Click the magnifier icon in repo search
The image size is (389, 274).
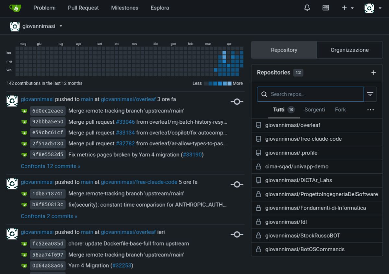265,94
